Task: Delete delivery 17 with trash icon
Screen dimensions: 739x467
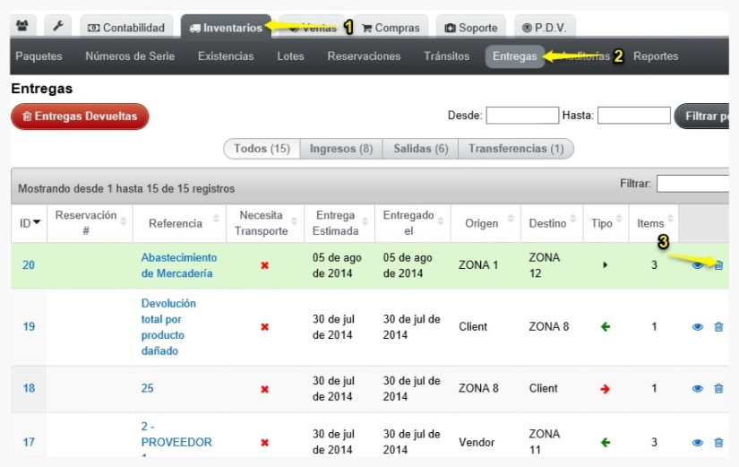Action: [x=718, y=442]
